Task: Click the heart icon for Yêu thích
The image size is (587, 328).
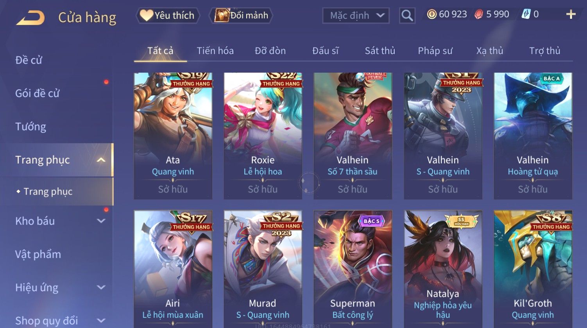Action: coord(146,15)
